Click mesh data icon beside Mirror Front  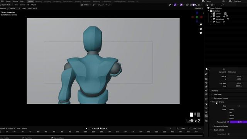click(x=228, y=19)
